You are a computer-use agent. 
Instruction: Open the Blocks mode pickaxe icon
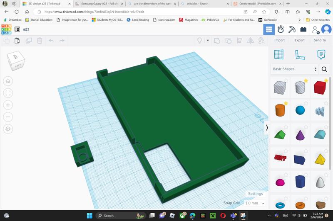292,29
